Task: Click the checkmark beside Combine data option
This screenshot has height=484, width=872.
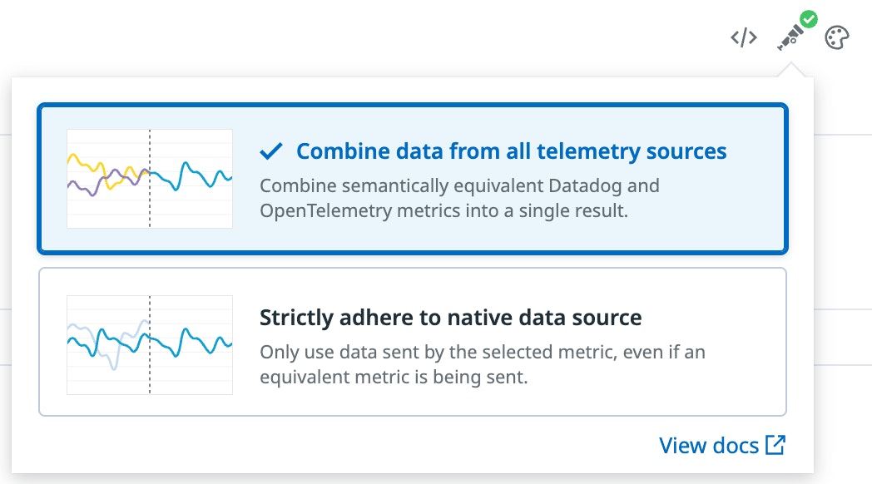Action: coord(271,151)
